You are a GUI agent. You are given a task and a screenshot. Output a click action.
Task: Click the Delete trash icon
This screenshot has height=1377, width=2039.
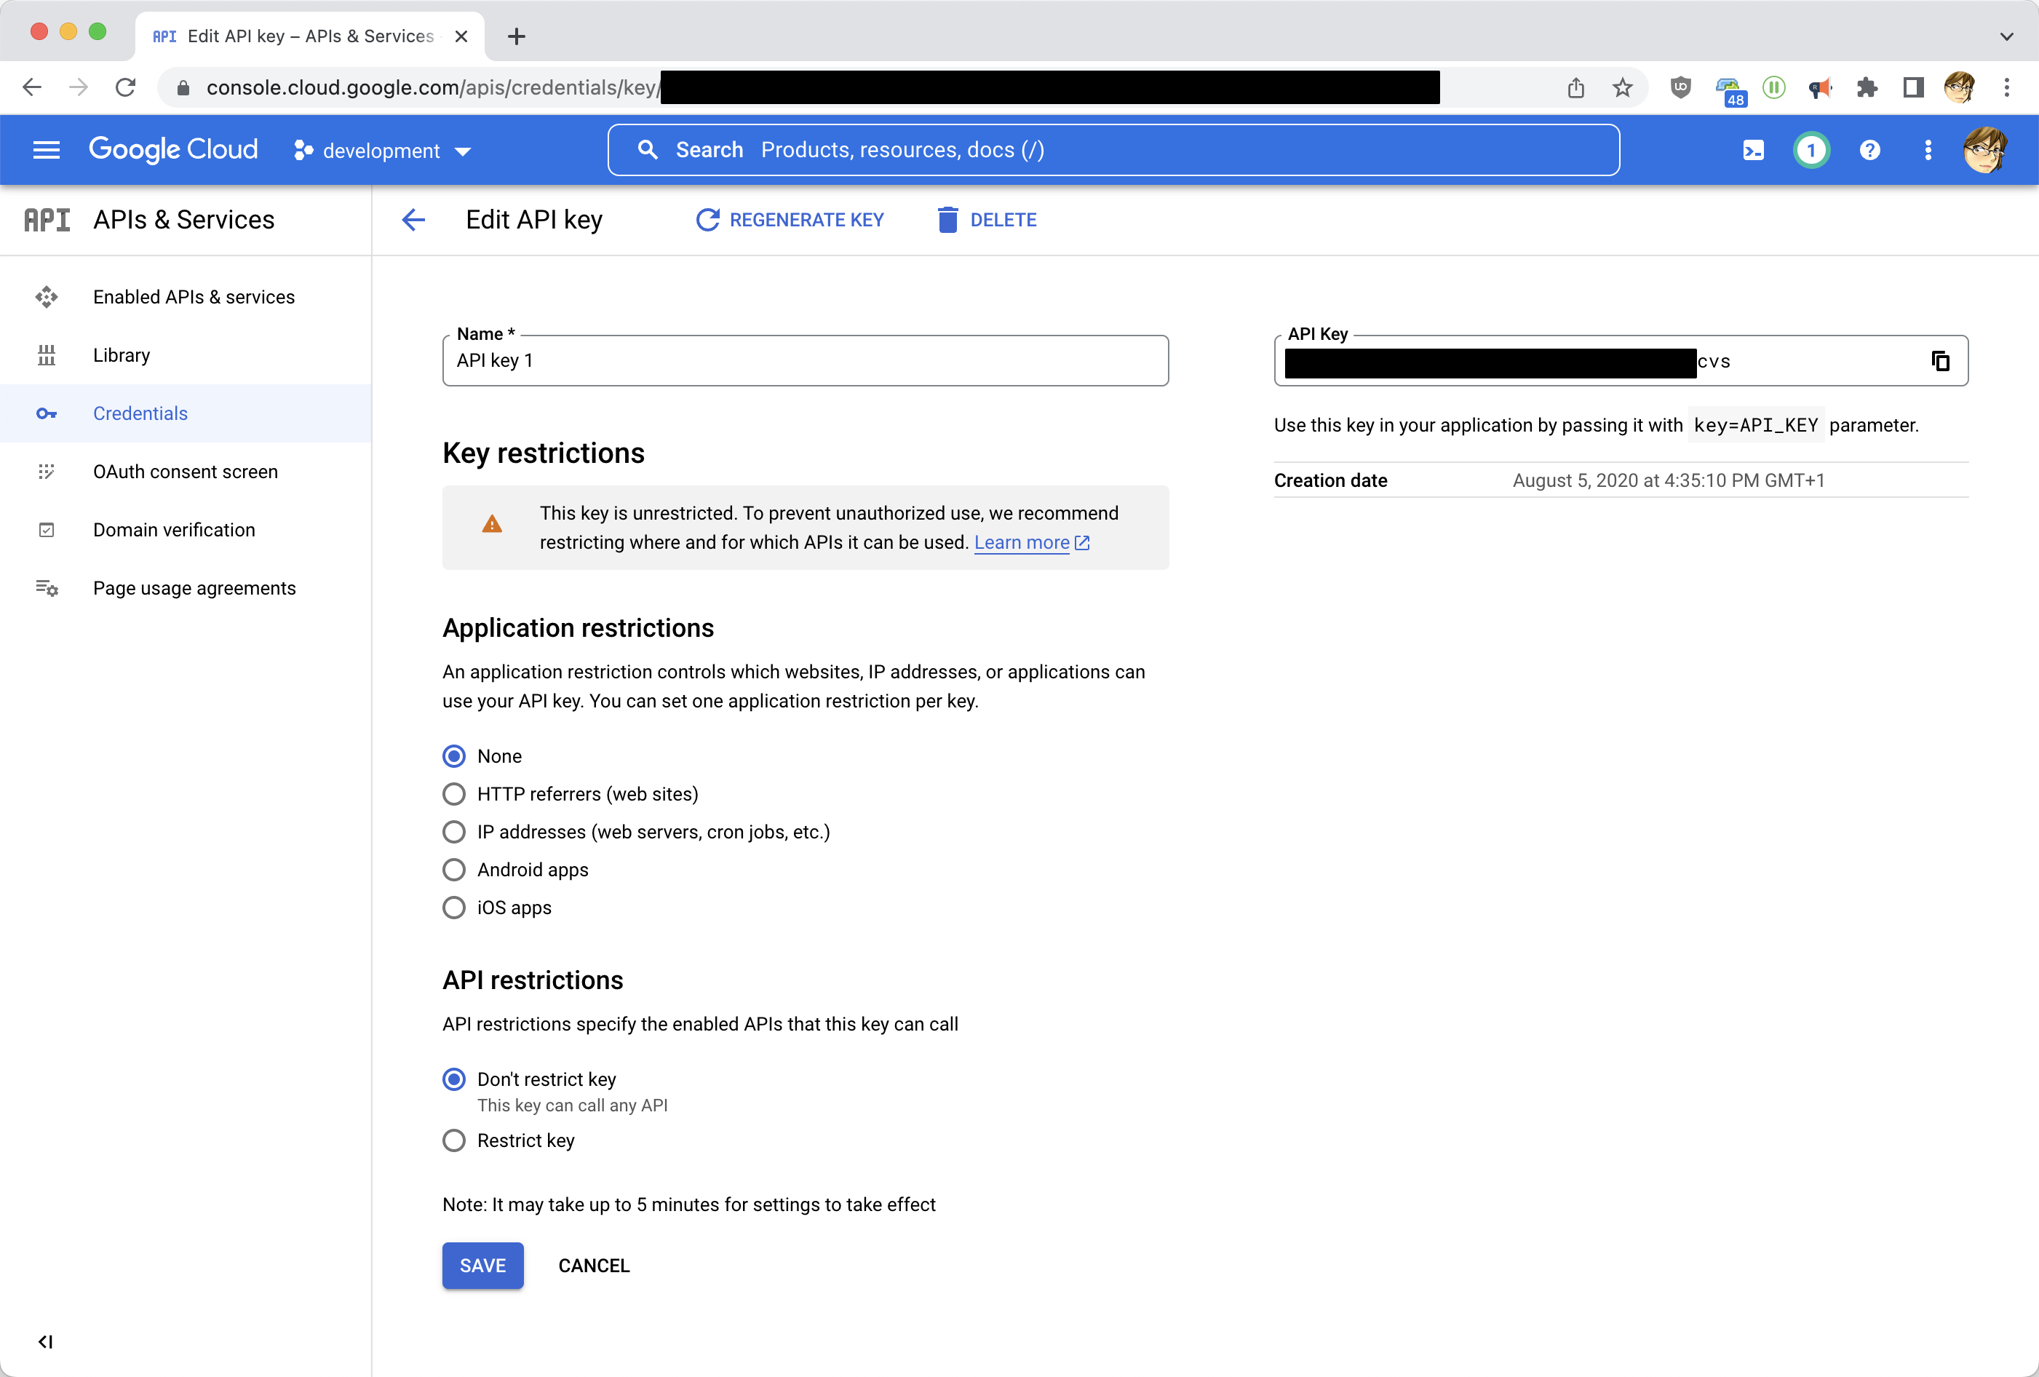click(x=947, y=219)
